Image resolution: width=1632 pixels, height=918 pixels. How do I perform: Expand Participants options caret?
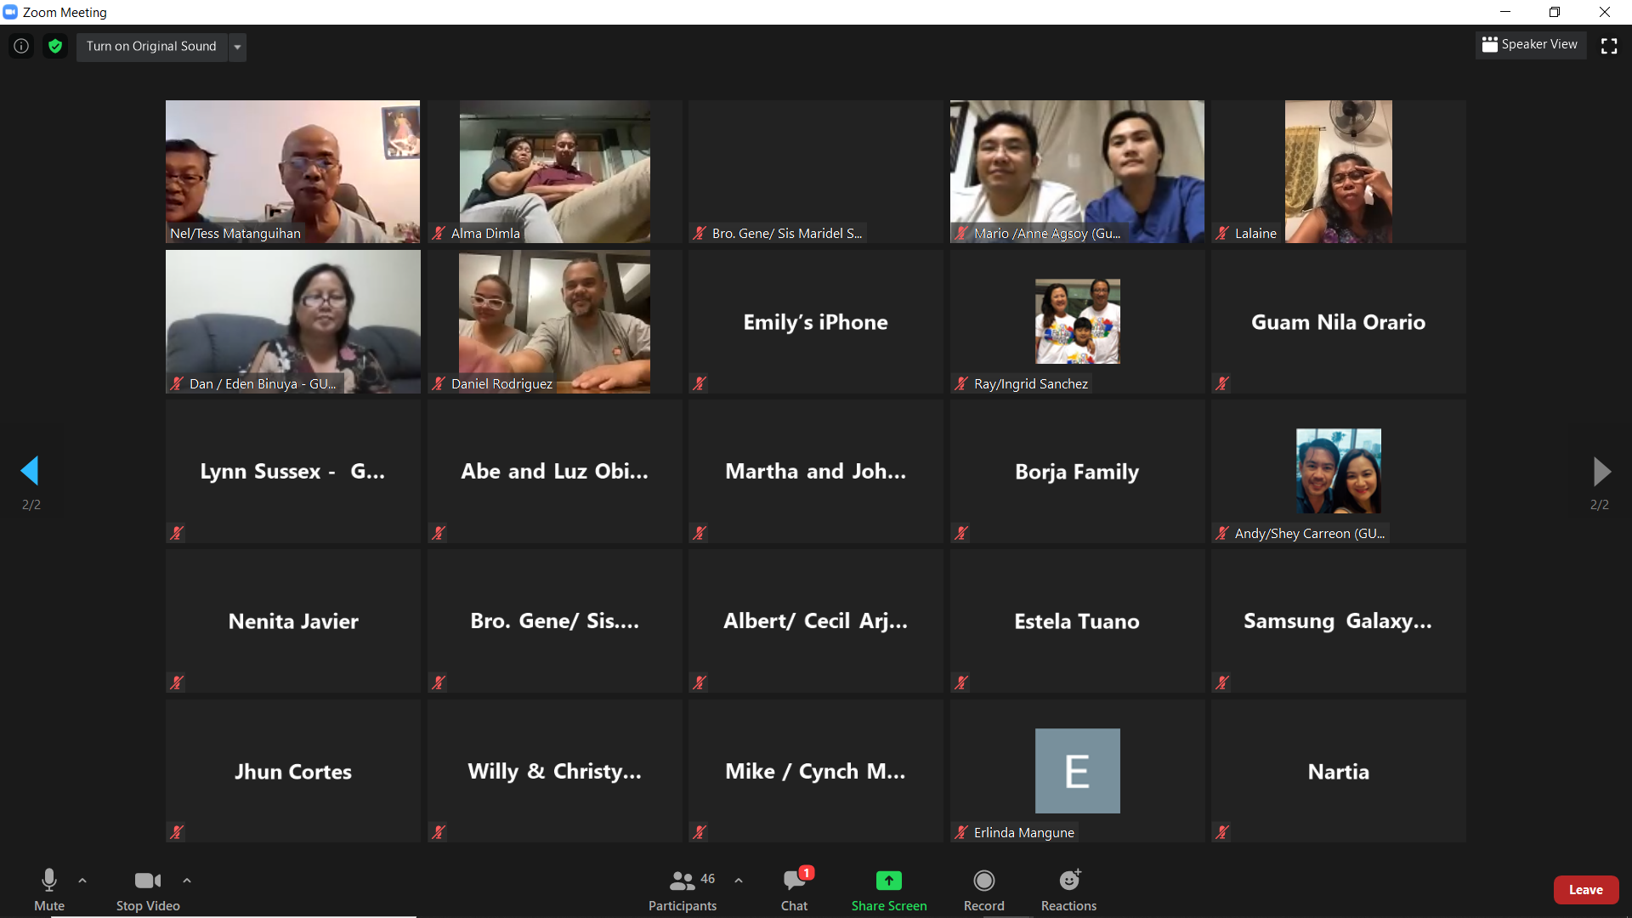(x=739, y=881)
